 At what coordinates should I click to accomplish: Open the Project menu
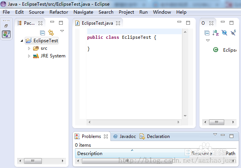[126, 12]
